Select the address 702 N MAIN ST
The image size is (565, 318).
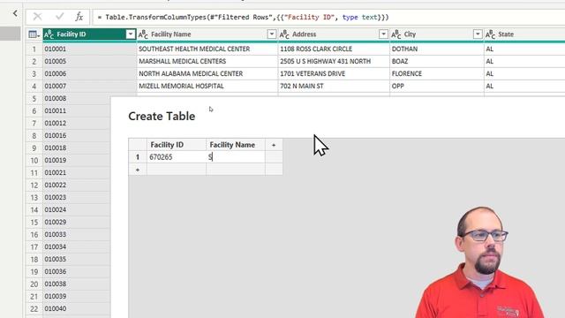click(334, 86)
